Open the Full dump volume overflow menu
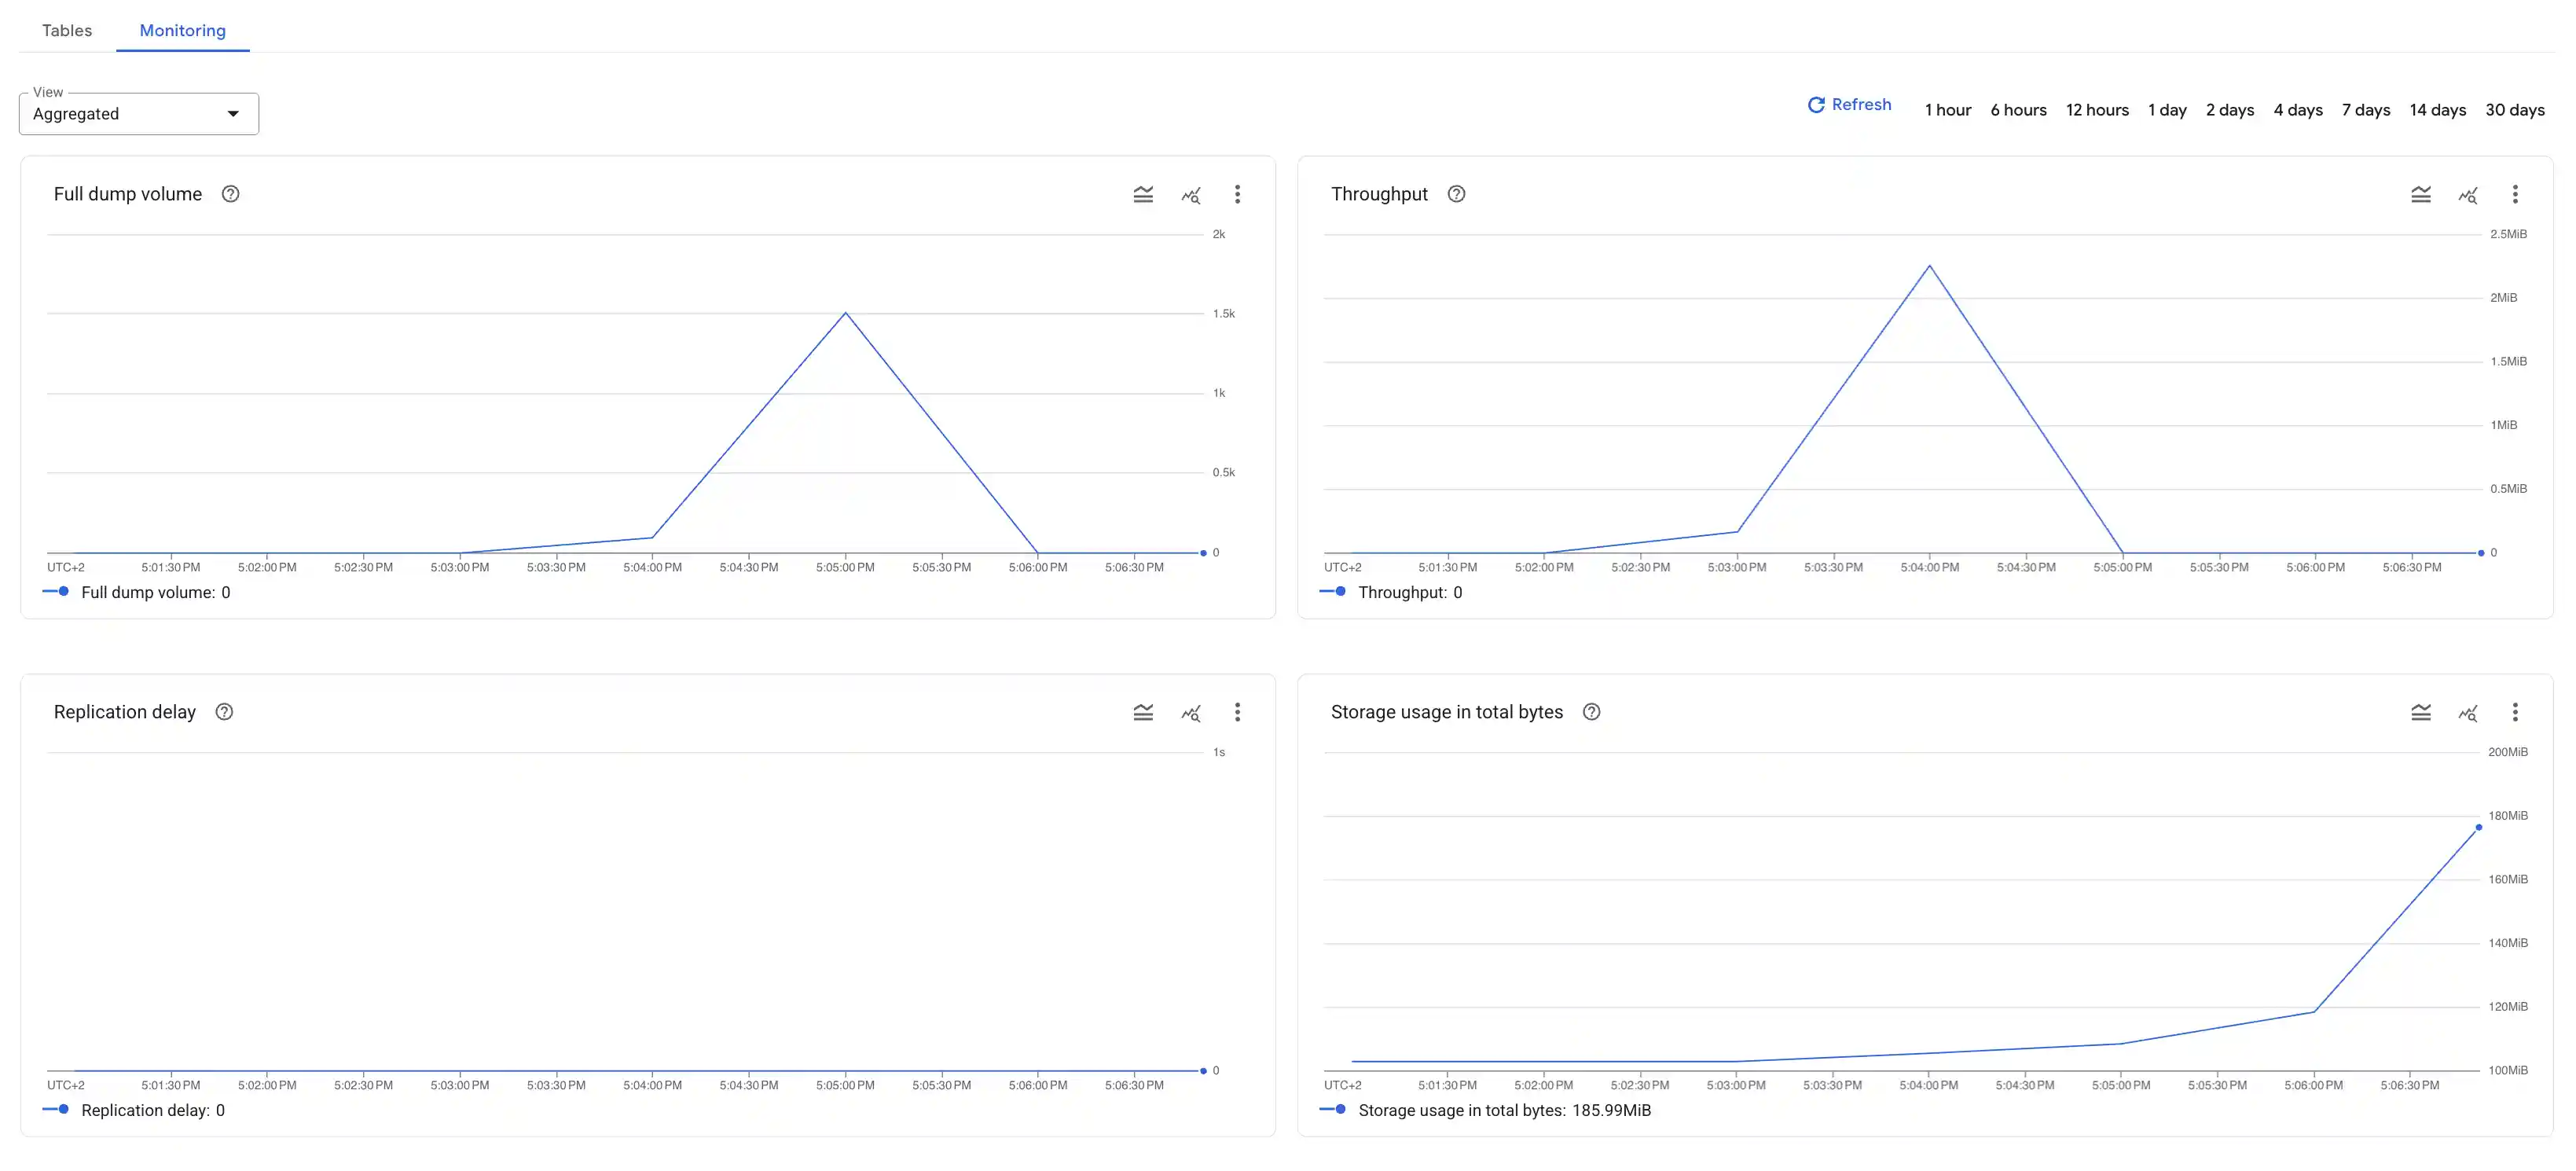Screen dimensions: 2576x1171 (x=1238, y=194)
